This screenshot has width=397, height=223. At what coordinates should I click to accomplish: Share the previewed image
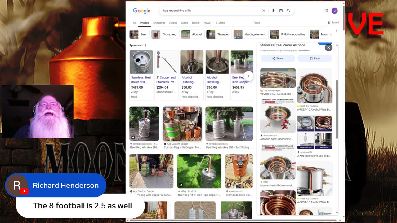tap(278, 58)
